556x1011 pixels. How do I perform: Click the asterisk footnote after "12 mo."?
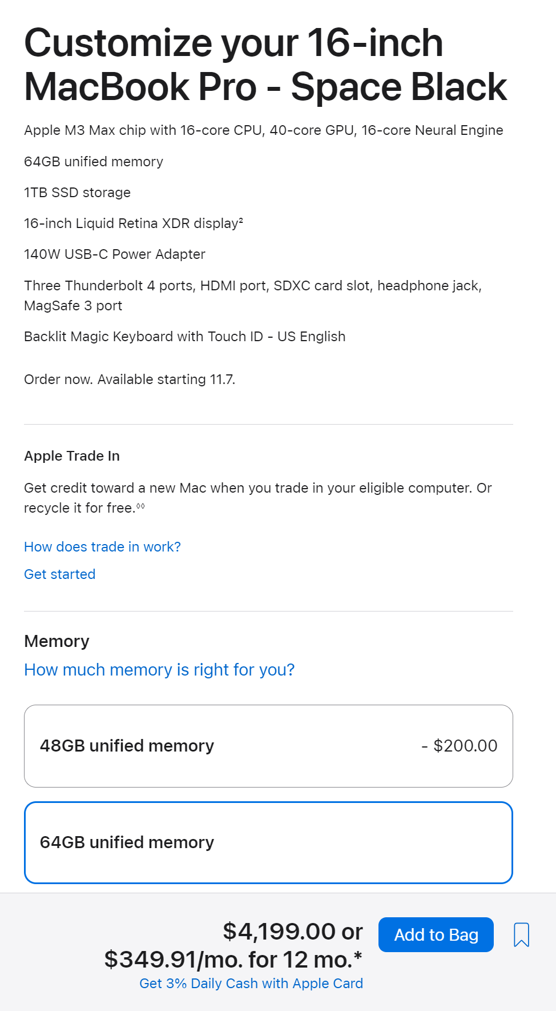click(358, 956)
